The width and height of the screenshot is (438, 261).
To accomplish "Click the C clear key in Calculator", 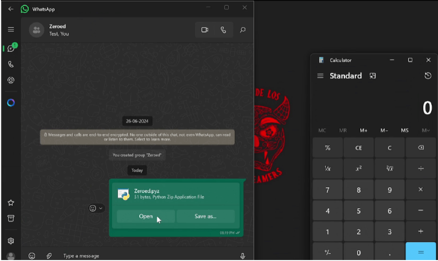I will 389,147.
